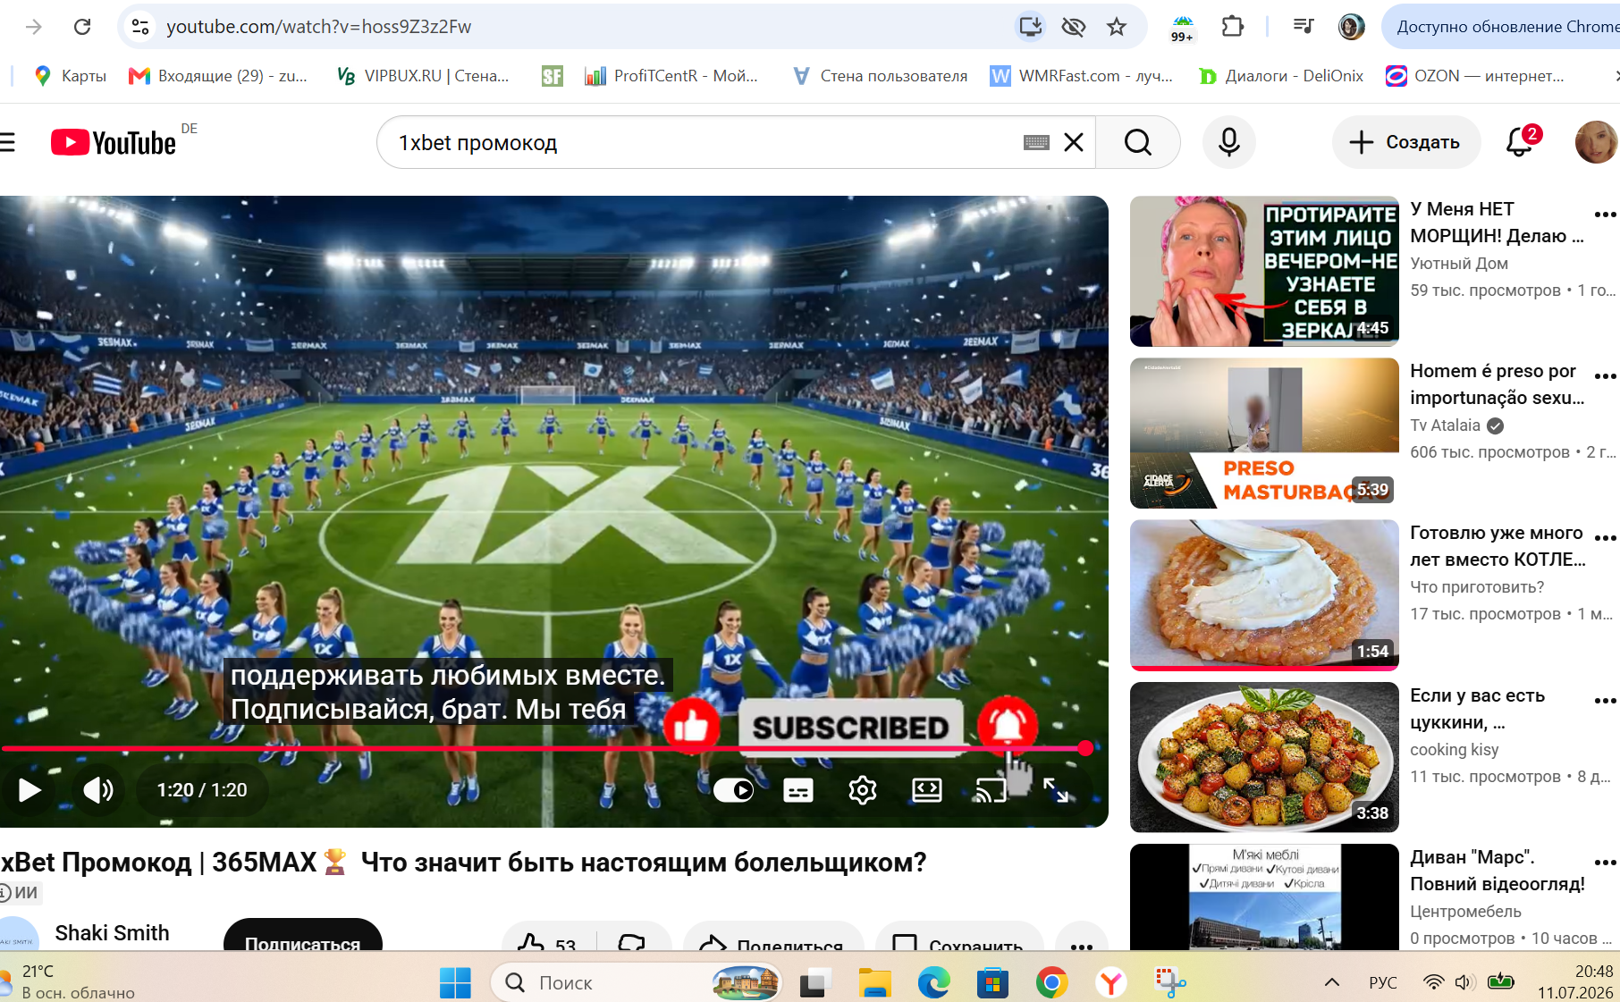Seek on the red video progress bar
This screenshot has height=1002, width=1620.
545,748
